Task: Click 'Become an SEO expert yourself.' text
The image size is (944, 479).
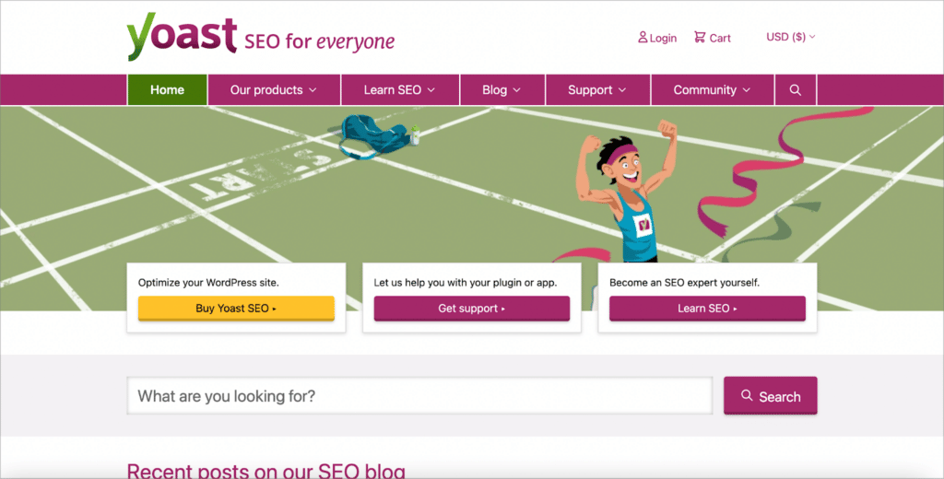Action: (x=685, y=282)
